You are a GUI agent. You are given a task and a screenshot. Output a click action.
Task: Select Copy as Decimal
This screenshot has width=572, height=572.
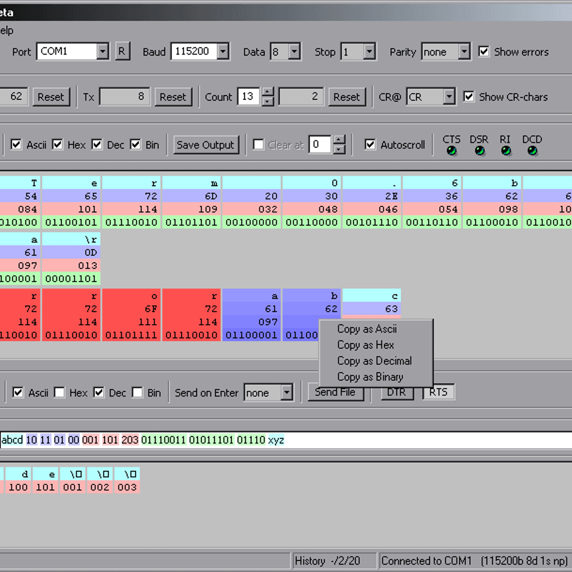coord(375,361)
